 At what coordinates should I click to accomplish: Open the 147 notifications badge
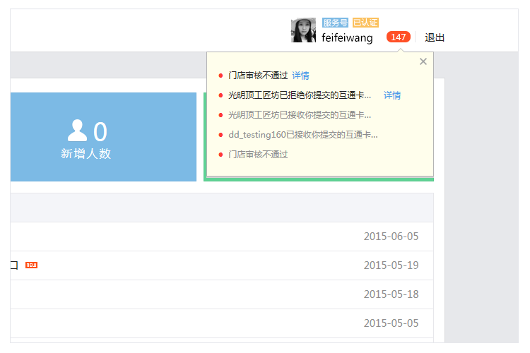point(398,37)
